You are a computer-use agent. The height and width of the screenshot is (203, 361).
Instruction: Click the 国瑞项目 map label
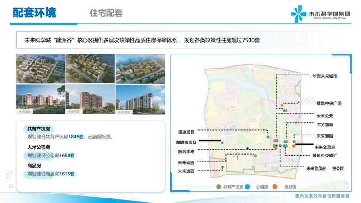pyautogui.click(x=186, y=132)
